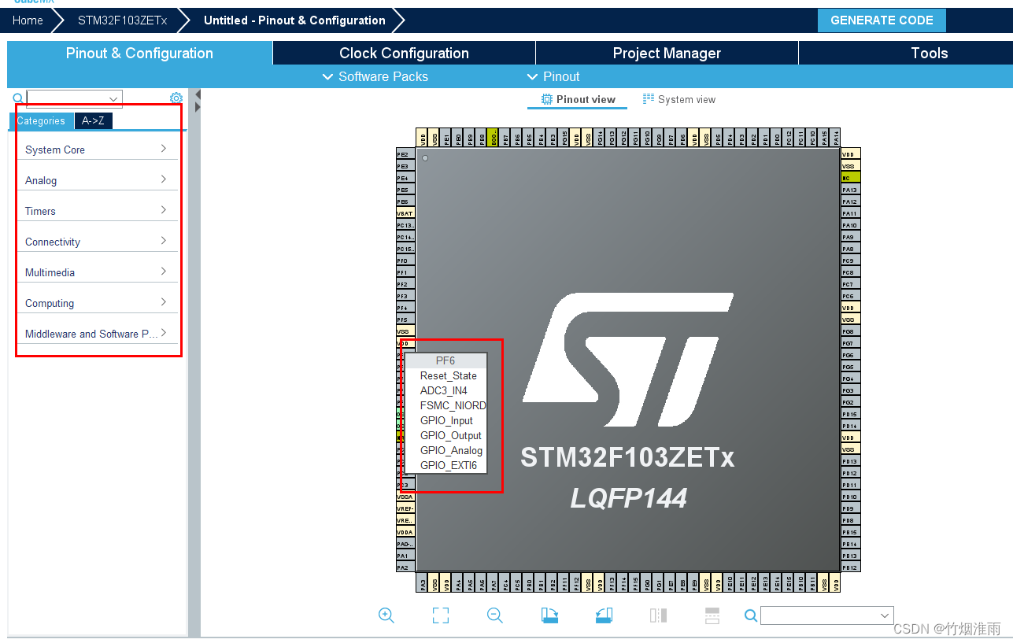The image size is (1013, 643).
Task: Click pin PA2 on the left edge
Action: click(405, 567)
